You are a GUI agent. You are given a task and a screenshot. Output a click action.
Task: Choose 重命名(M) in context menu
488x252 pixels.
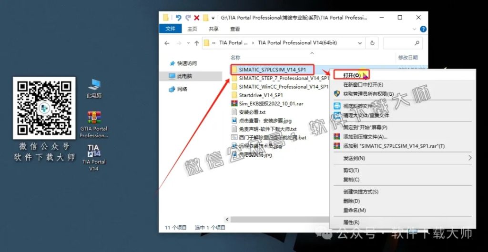coord(354,210)
